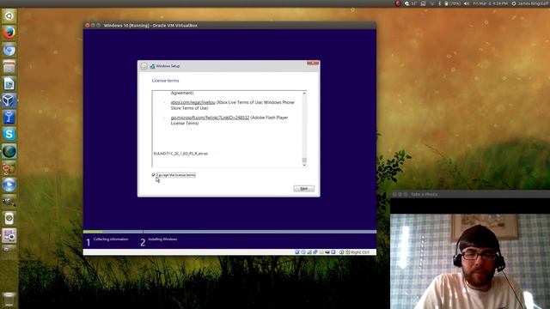Click the optical disc indicator in VirtualBox status bar
The image size is (550, 309).
click(303, 252)
